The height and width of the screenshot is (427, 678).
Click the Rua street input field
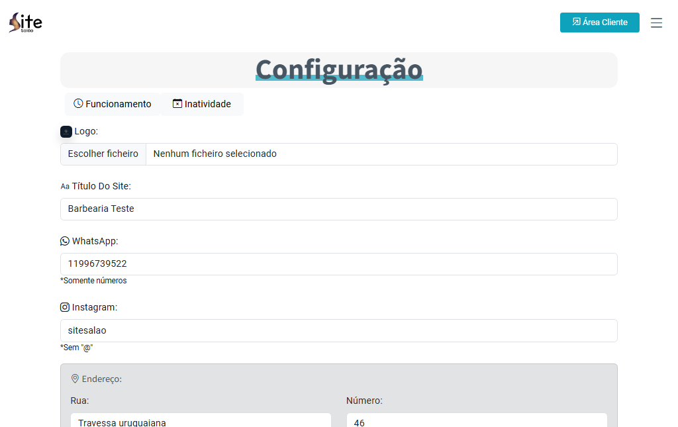201,421
